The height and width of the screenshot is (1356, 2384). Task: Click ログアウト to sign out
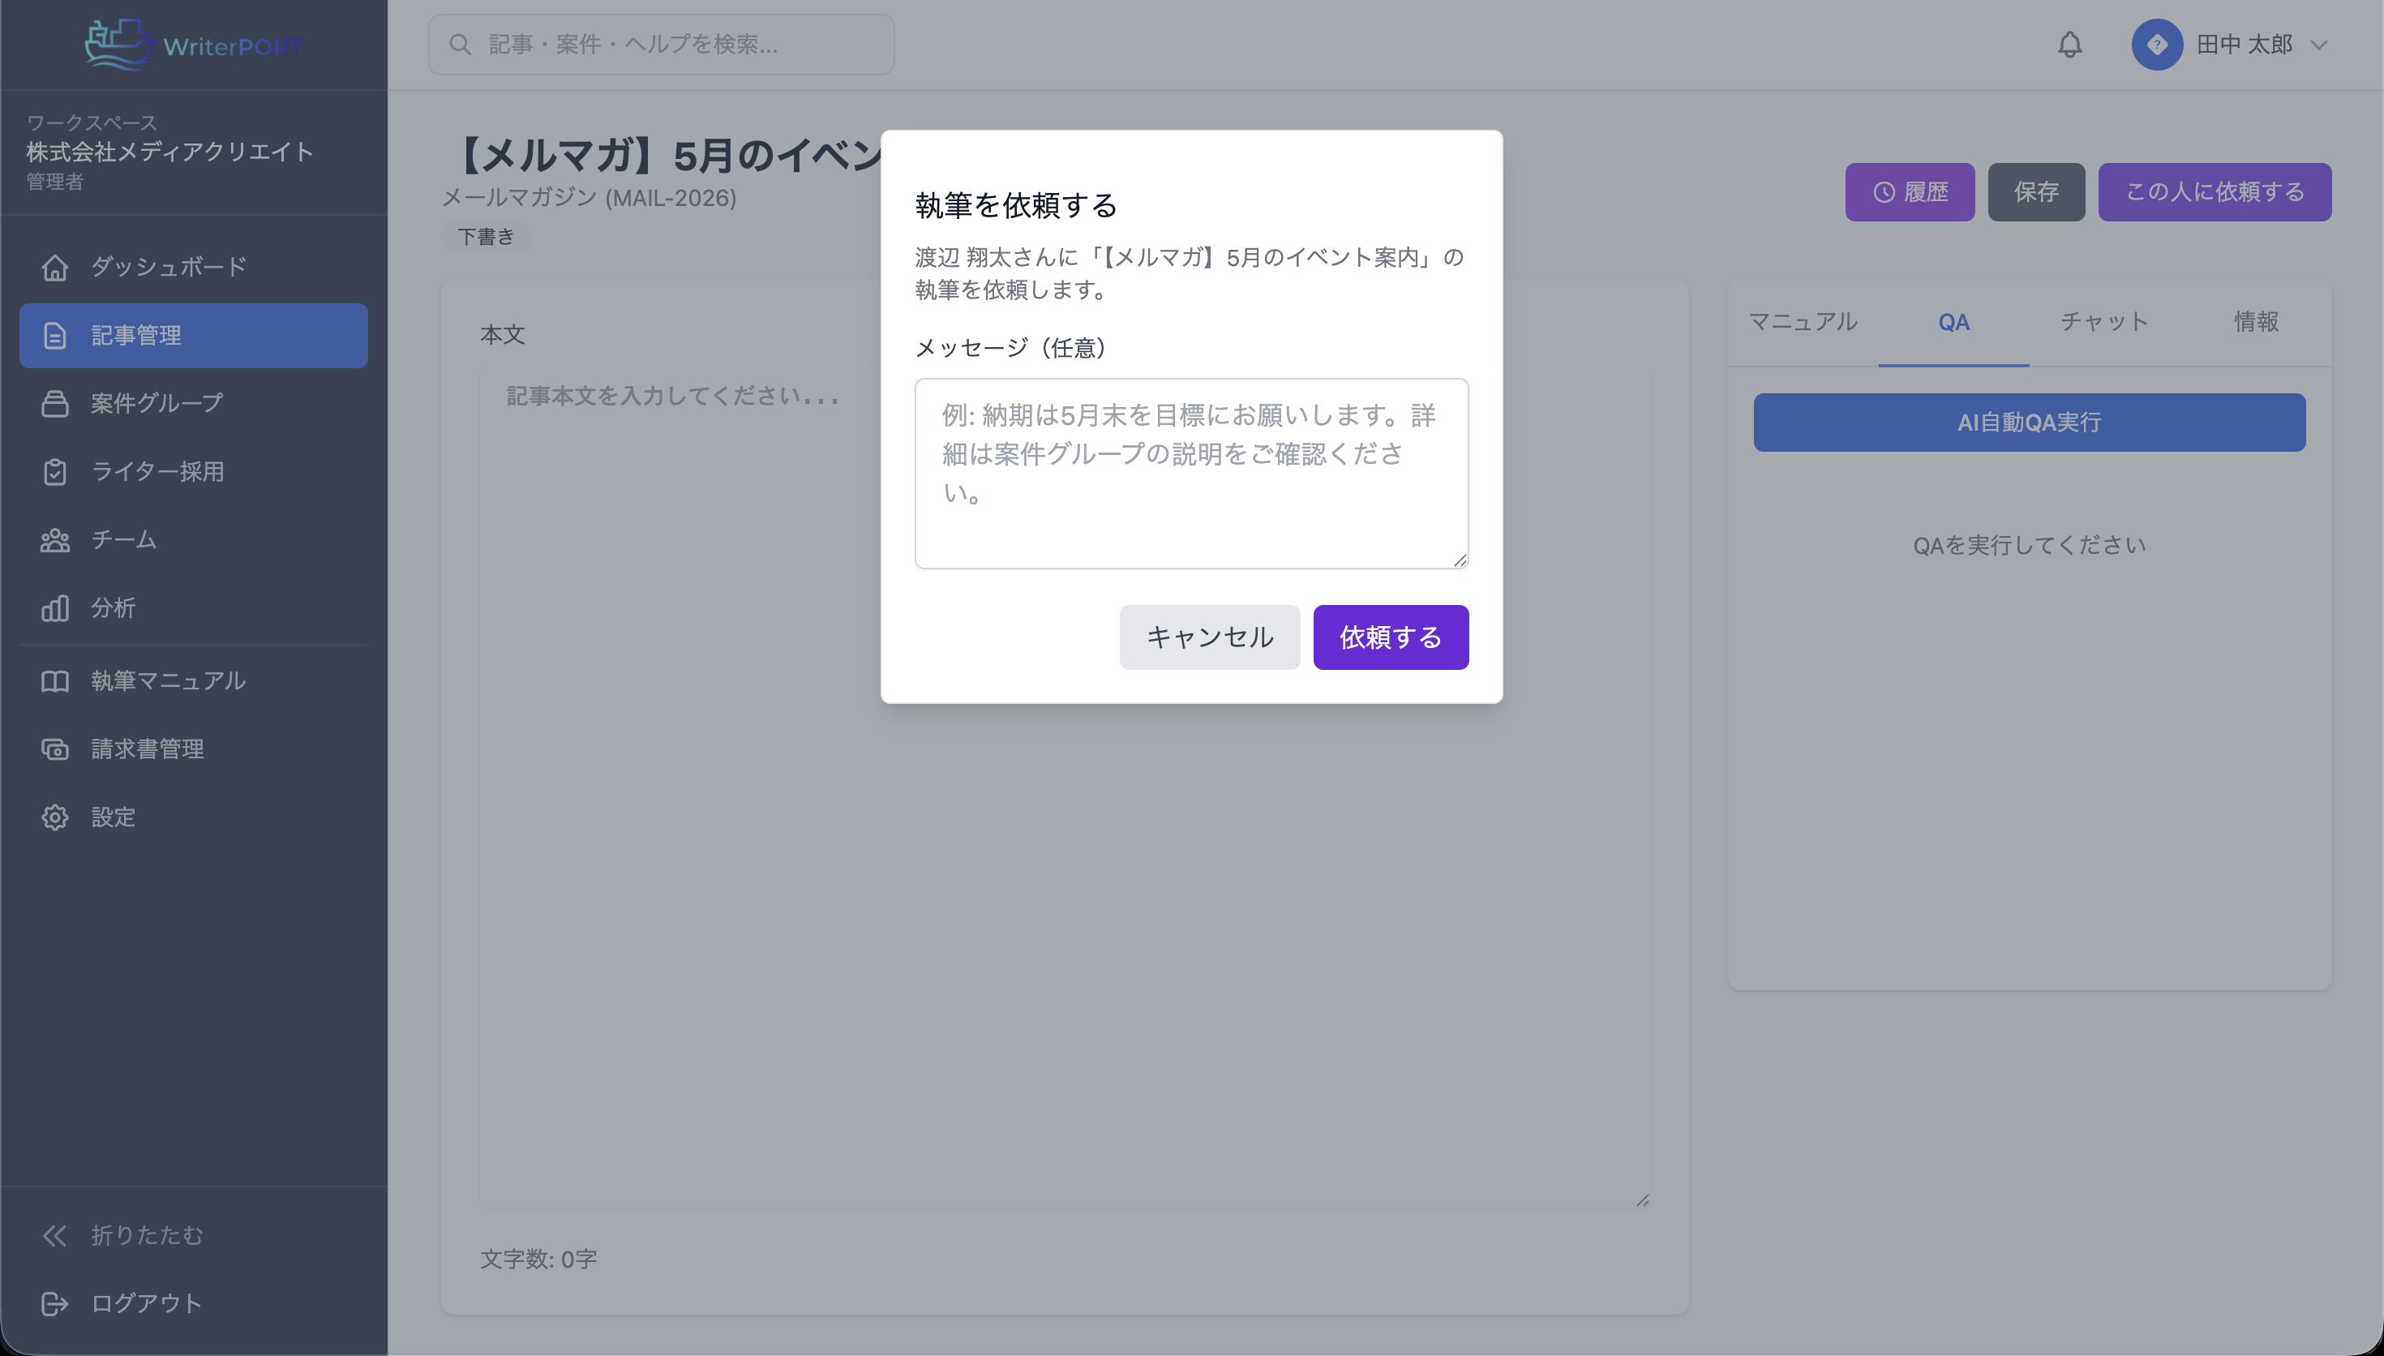pos(194,1303)
